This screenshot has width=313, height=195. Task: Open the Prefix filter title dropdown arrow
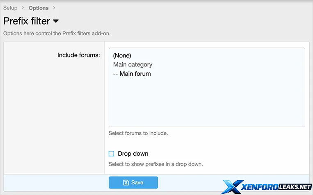pos(56,21)
